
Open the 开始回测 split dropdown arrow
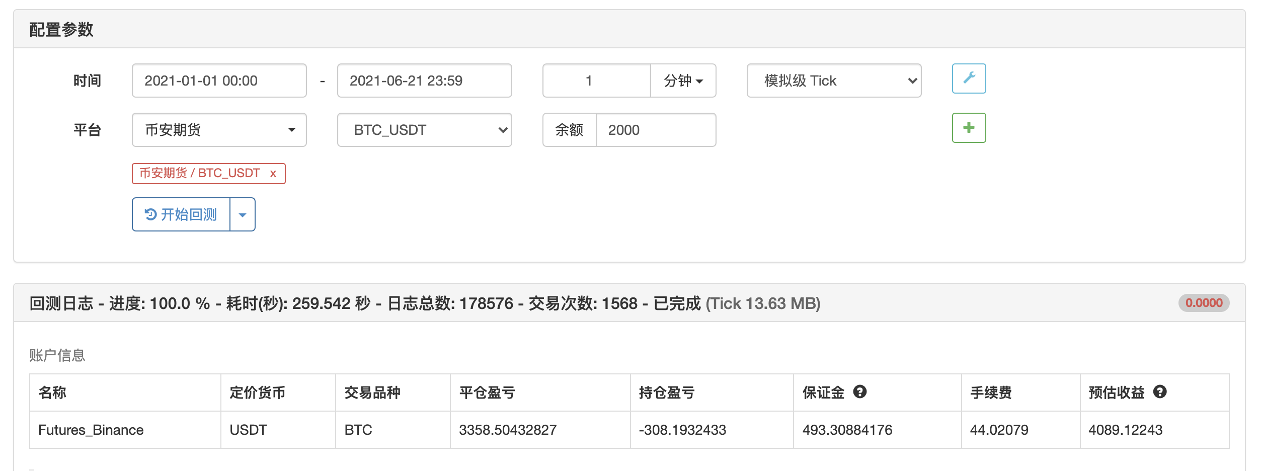tap(243, 214)
